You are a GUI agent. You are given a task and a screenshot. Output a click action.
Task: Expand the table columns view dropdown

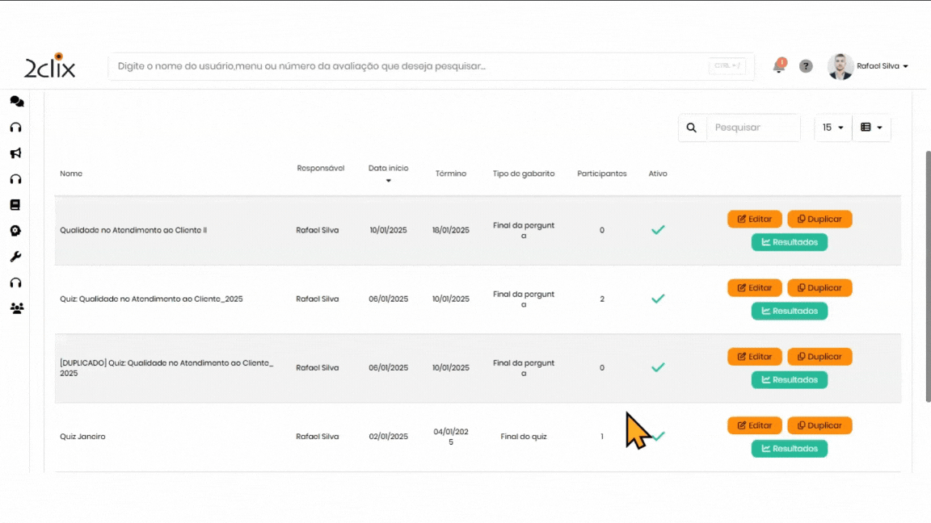click(x=870, y=128)
